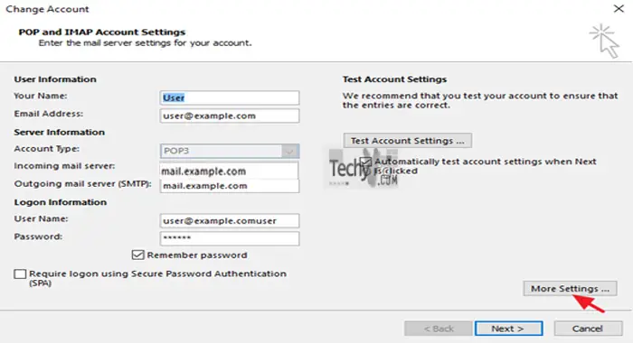
Task: Click the greyed-out Back button
Action: click(439, 329)
